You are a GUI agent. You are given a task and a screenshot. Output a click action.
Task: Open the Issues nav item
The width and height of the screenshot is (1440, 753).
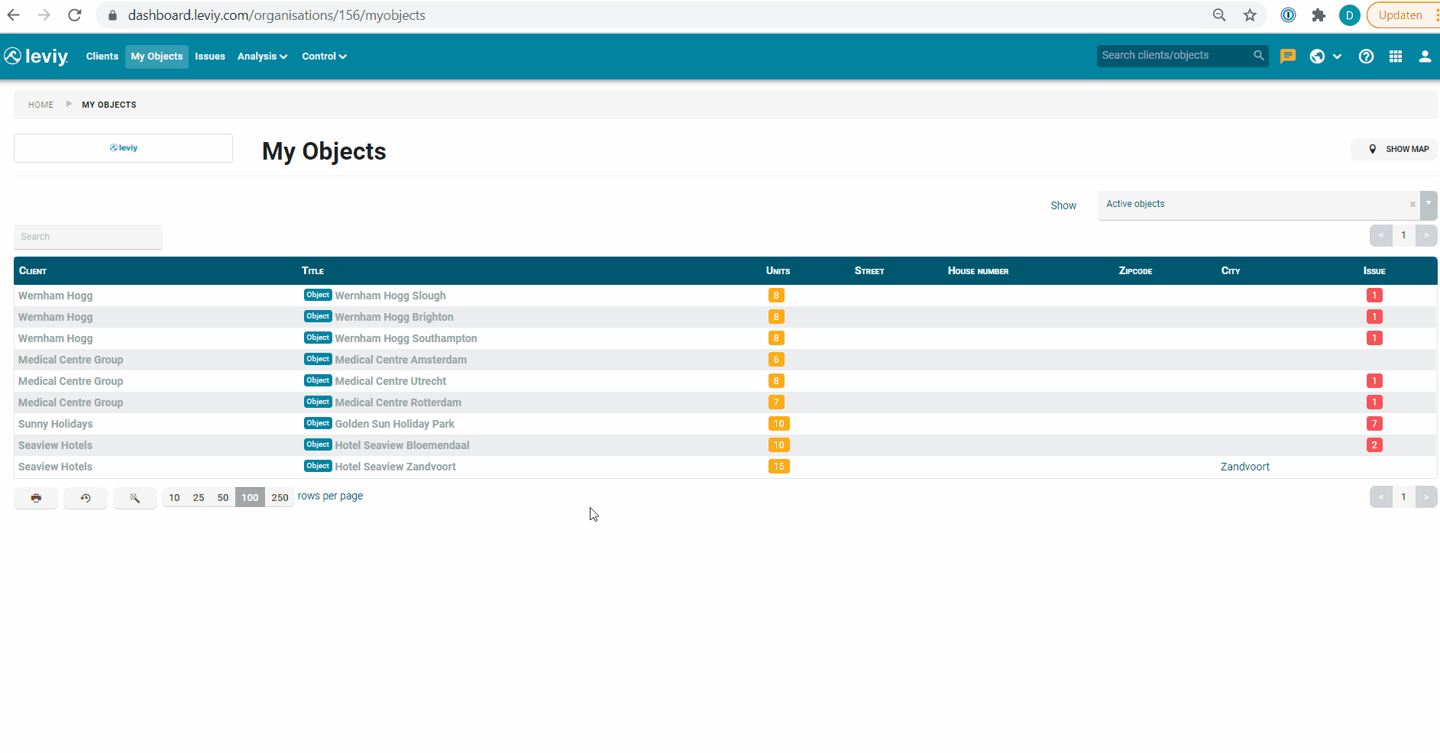click(210, 57)
